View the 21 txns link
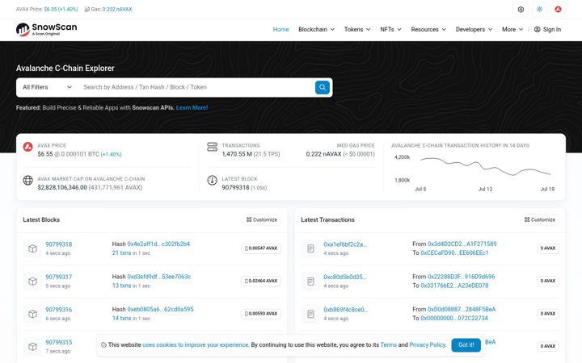582x363 pixels. [x=121, y=253]
